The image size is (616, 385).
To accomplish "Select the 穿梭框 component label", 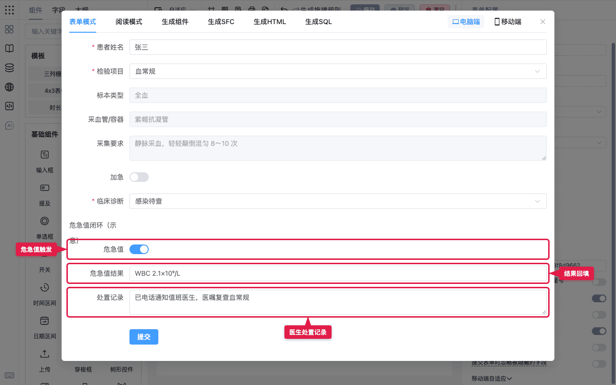I will tap(83, 370).
